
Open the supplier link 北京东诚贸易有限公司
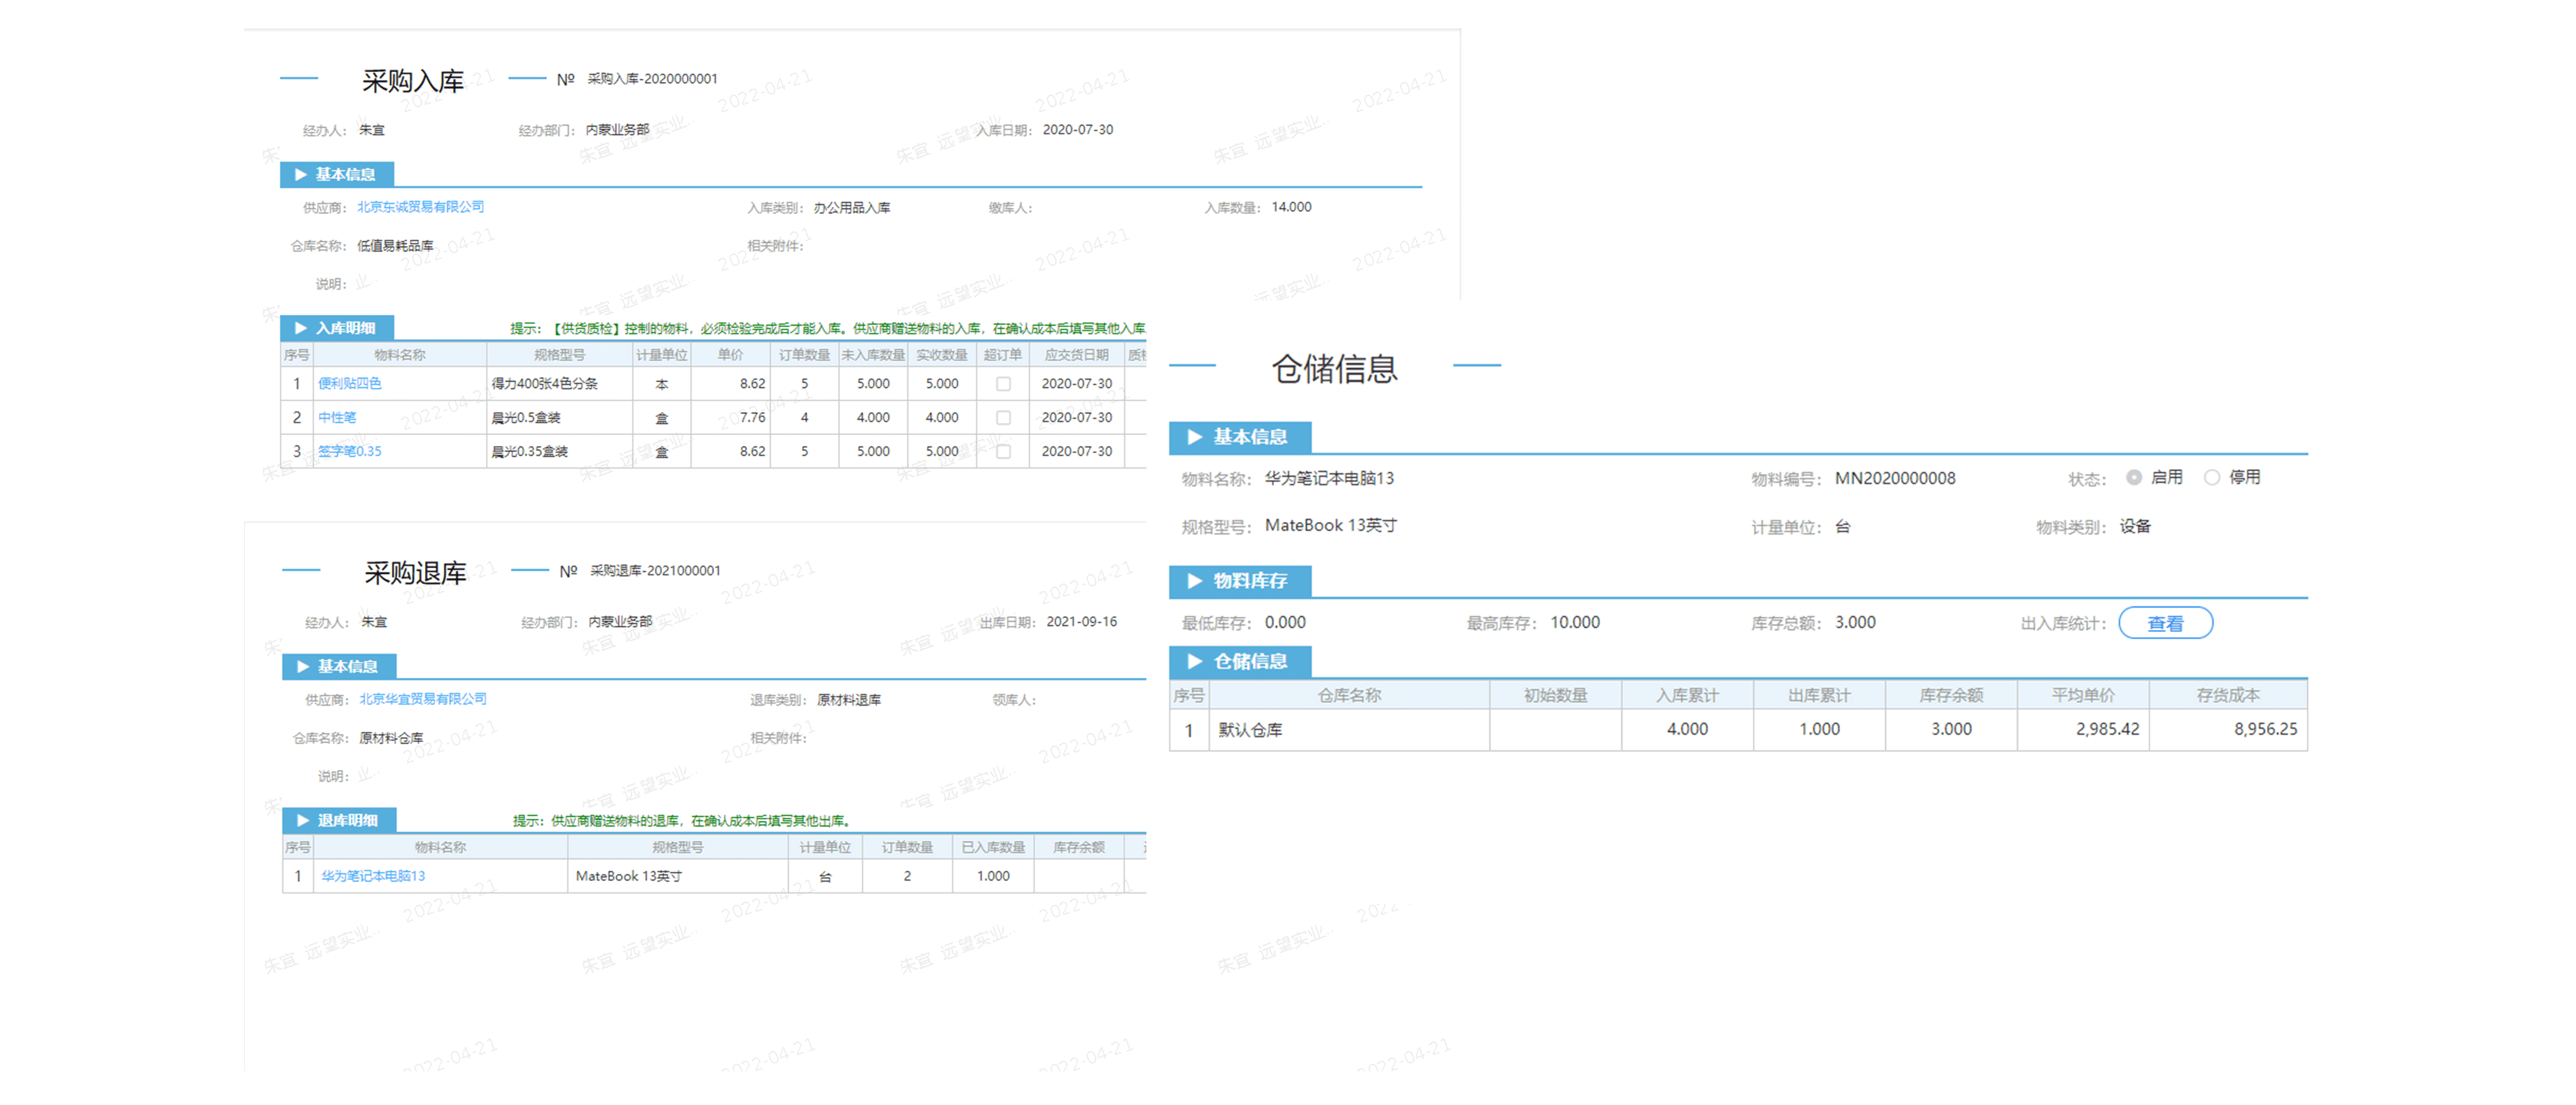421,207
